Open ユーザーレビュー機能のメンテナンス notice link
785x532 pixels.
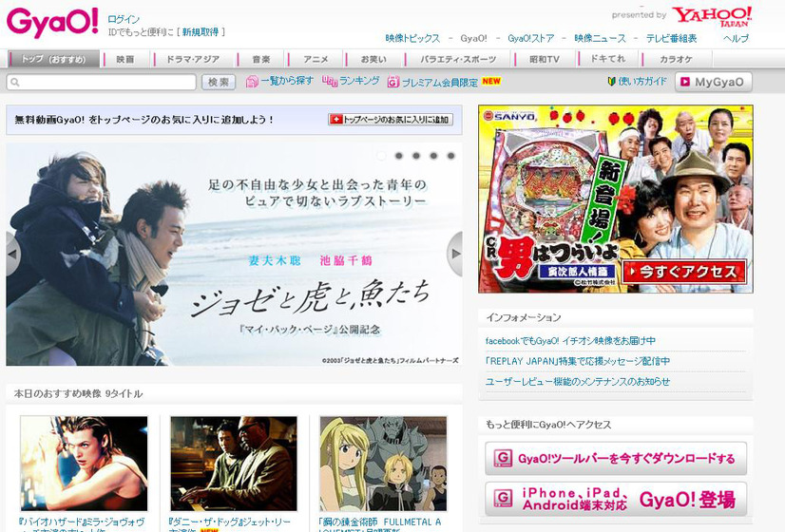pyautogui.click(x=577, y=382)
